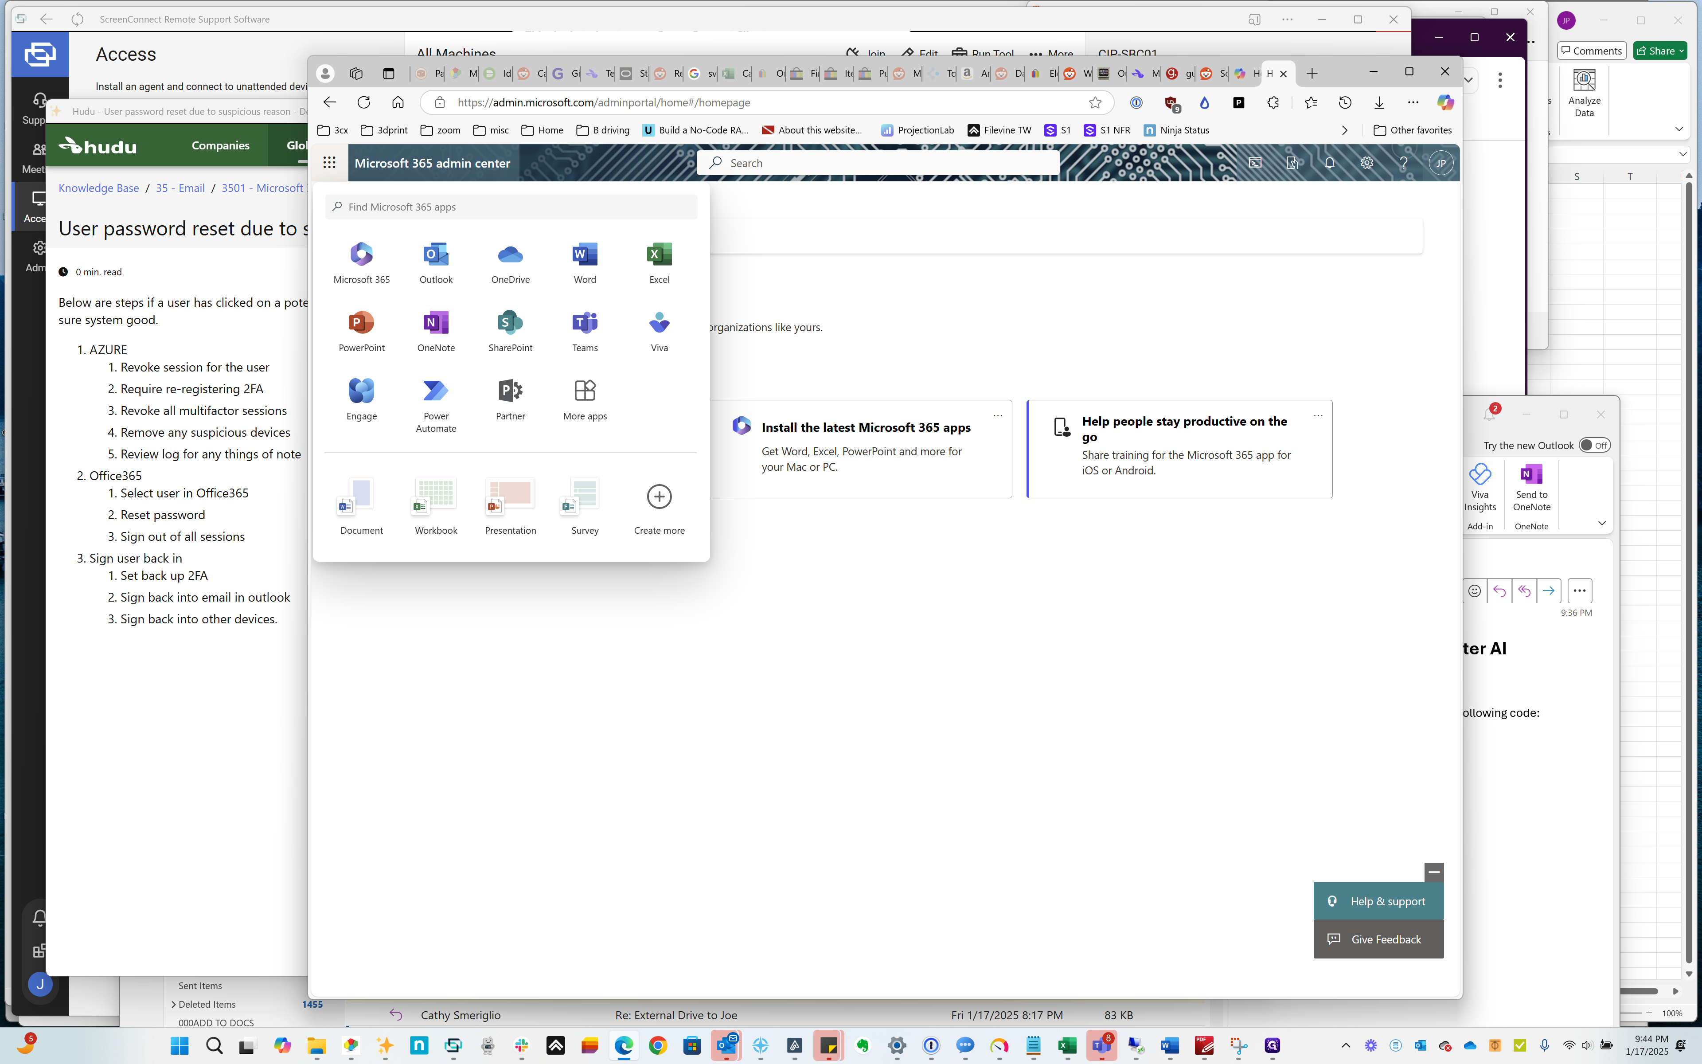This screenshot has height=1064, width=1702.
Task: Open the Edge extensions puzzle icon
Action: (1273, 102)
